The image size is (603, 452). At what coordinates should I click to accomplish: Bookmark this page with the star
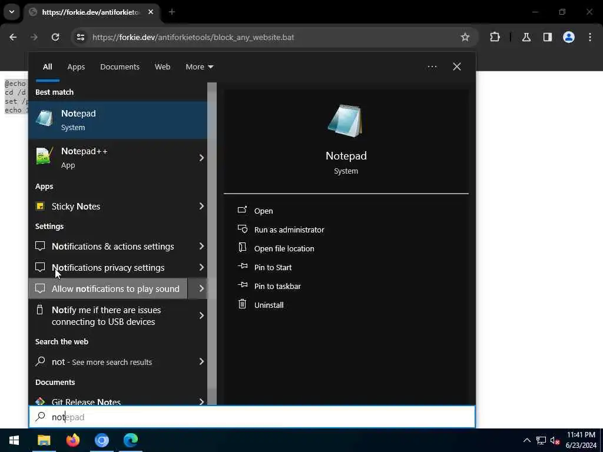(x=465, y=37)
